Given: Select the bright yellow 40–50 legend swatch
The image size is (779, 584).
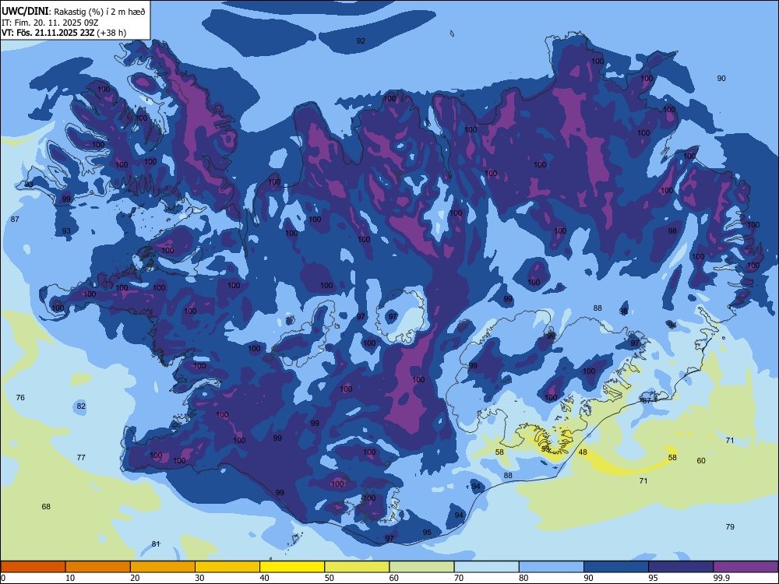Looking at the screenshot, I should [292, 567].
